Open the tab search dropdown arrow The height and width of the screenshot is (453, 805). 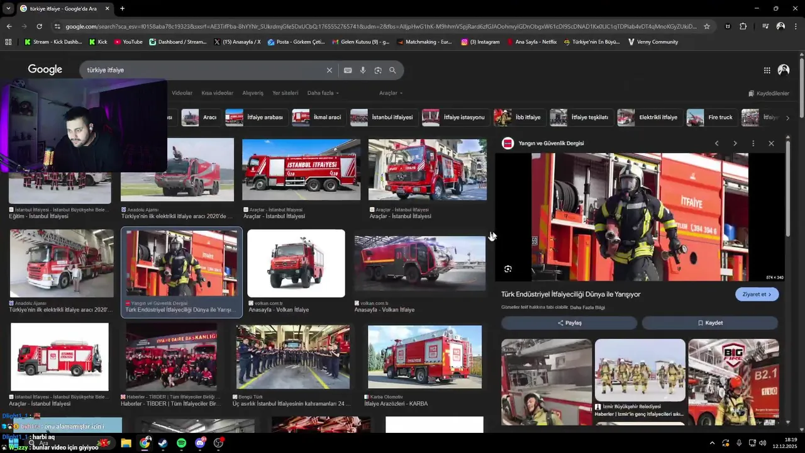8,8
